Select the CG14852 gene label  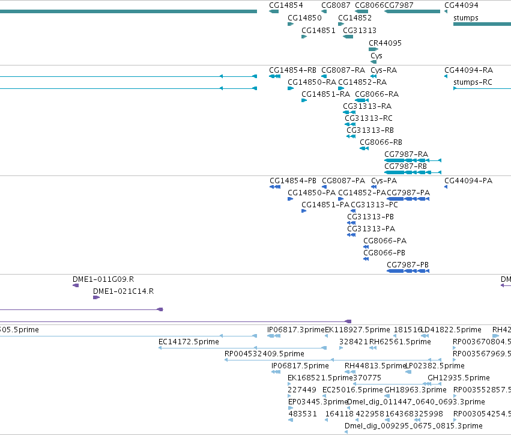point(354,18)
